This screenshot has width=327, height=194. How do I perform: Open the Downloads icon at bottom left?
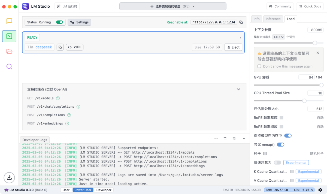pos(9,177)
